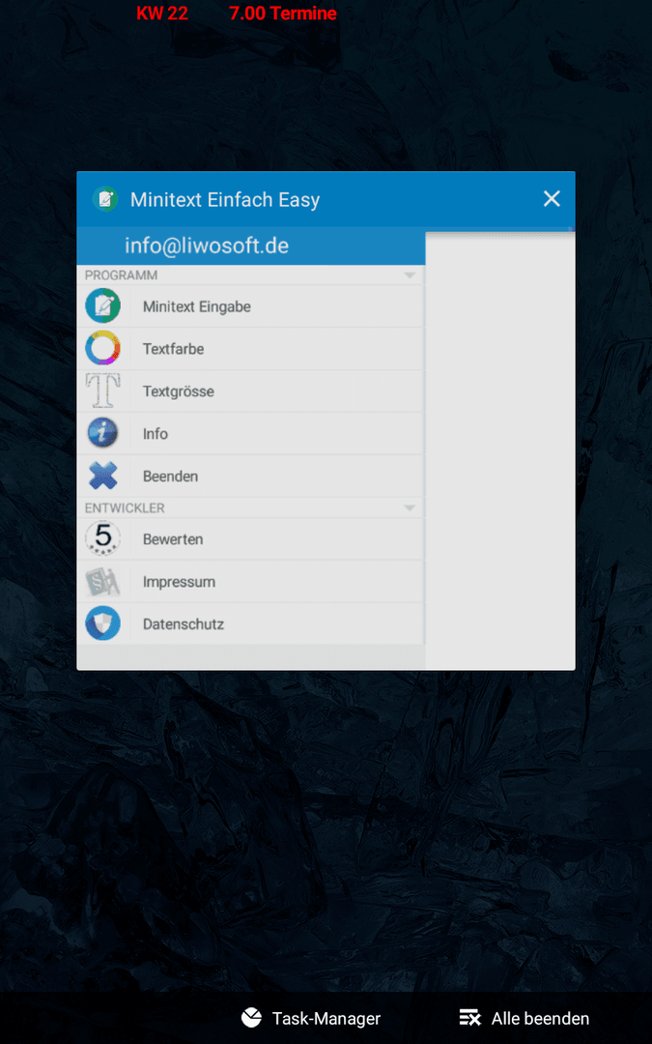Tap Alle beenden to close all apps
This screenshot has width=652, height=1044.
tap(524, 1018)
